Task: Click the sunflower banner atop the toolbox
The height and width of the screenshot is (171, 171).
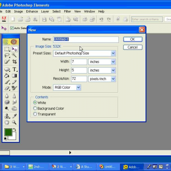Action: point(11,42)
